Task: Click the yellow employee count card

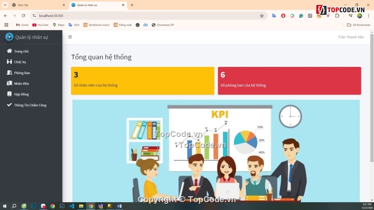Action: tap(143, 81)
